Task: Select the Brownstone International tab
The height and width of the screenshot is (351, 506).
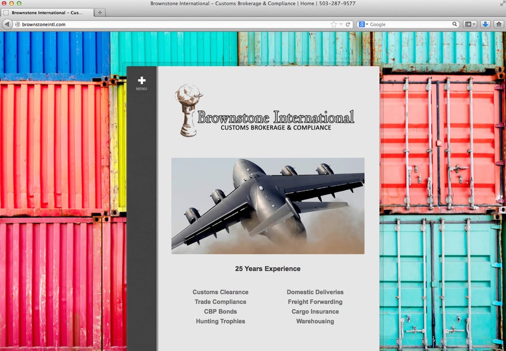Action: pos(48,13)
